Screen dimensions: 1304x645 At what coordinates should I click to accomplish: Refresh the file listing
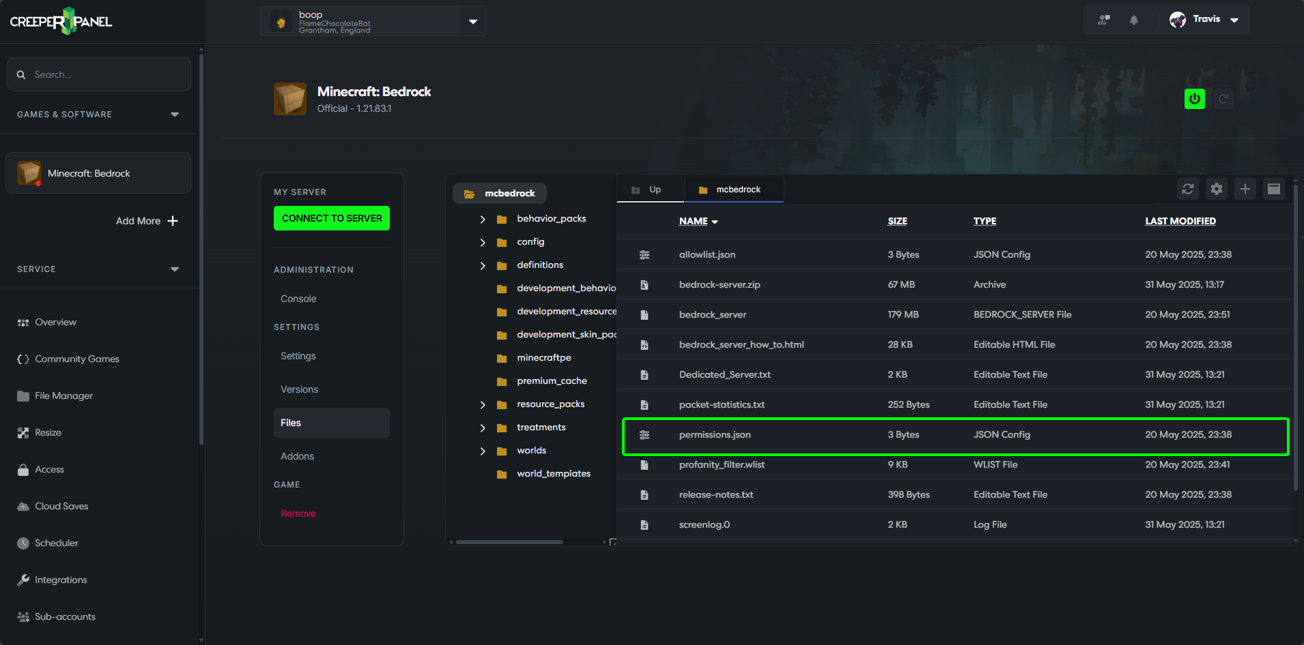tap(1187, 189)
